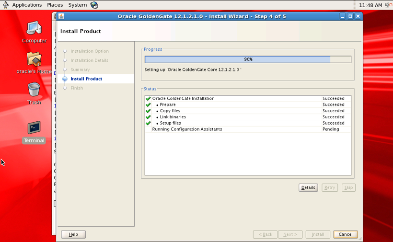Click green checkmark beside Copy files
This screenshot has height=242, width=393.
tap(148, 111)
